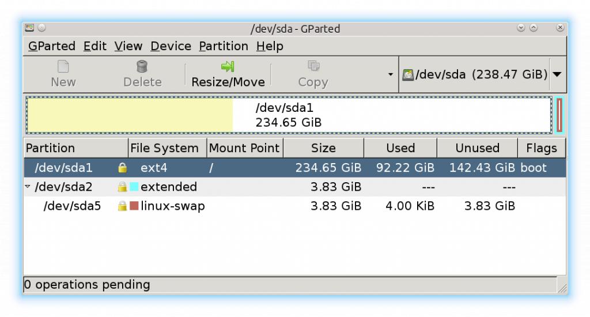
Task: Click the lock icon beside /dev/sda5
Action: pyautogui.click(x=122, y=206)
